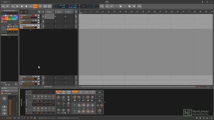The width and height of the screenshot is (214, 120).
Task: Click the duplicate icon in toolbar
Action: click(129, 6)
